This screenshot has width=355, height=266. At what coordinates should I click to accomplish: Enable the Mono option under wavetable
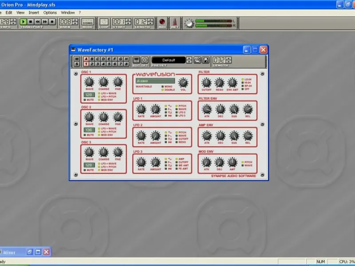click(x=162, y=86)
